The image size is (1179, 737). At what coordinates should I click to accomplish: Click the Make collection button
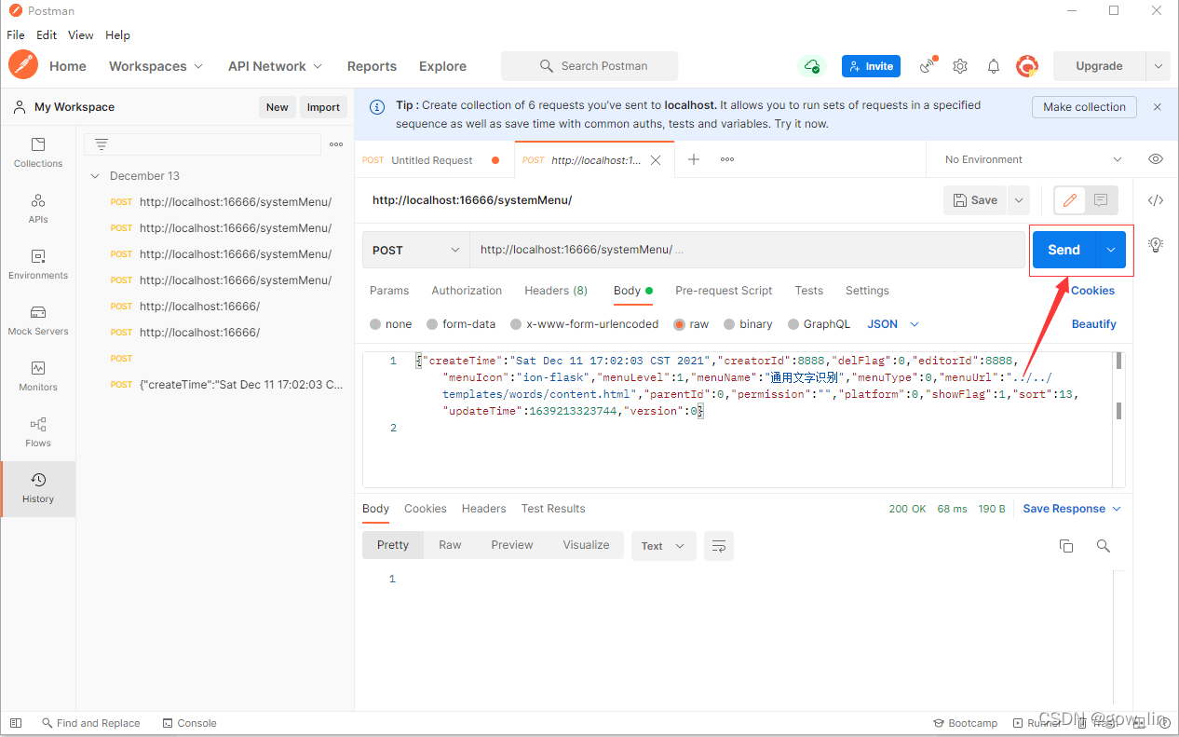[x=1084, y=107]
